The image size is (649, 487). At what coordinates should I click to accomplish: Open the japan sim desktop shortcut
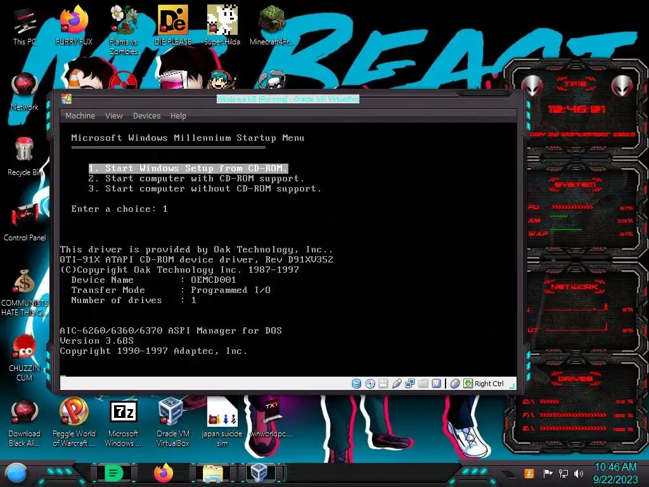222,423
